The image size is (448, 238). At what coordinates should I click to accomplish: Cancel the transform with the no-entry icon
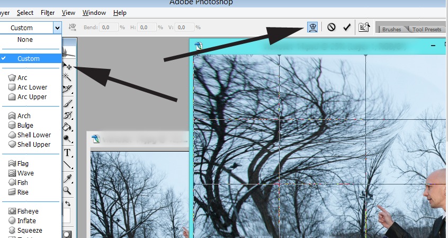pyautogui.click(x=331, y=27)
